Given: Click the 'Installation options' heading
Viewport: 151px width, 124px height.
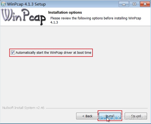Looking at the screenshot, I should (x=65, y=13).
